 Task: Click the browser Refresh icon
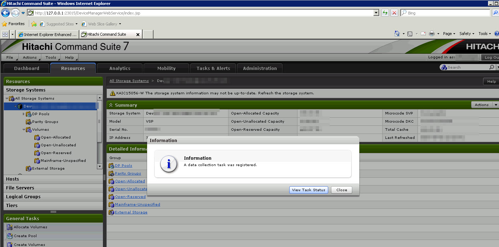385,13
